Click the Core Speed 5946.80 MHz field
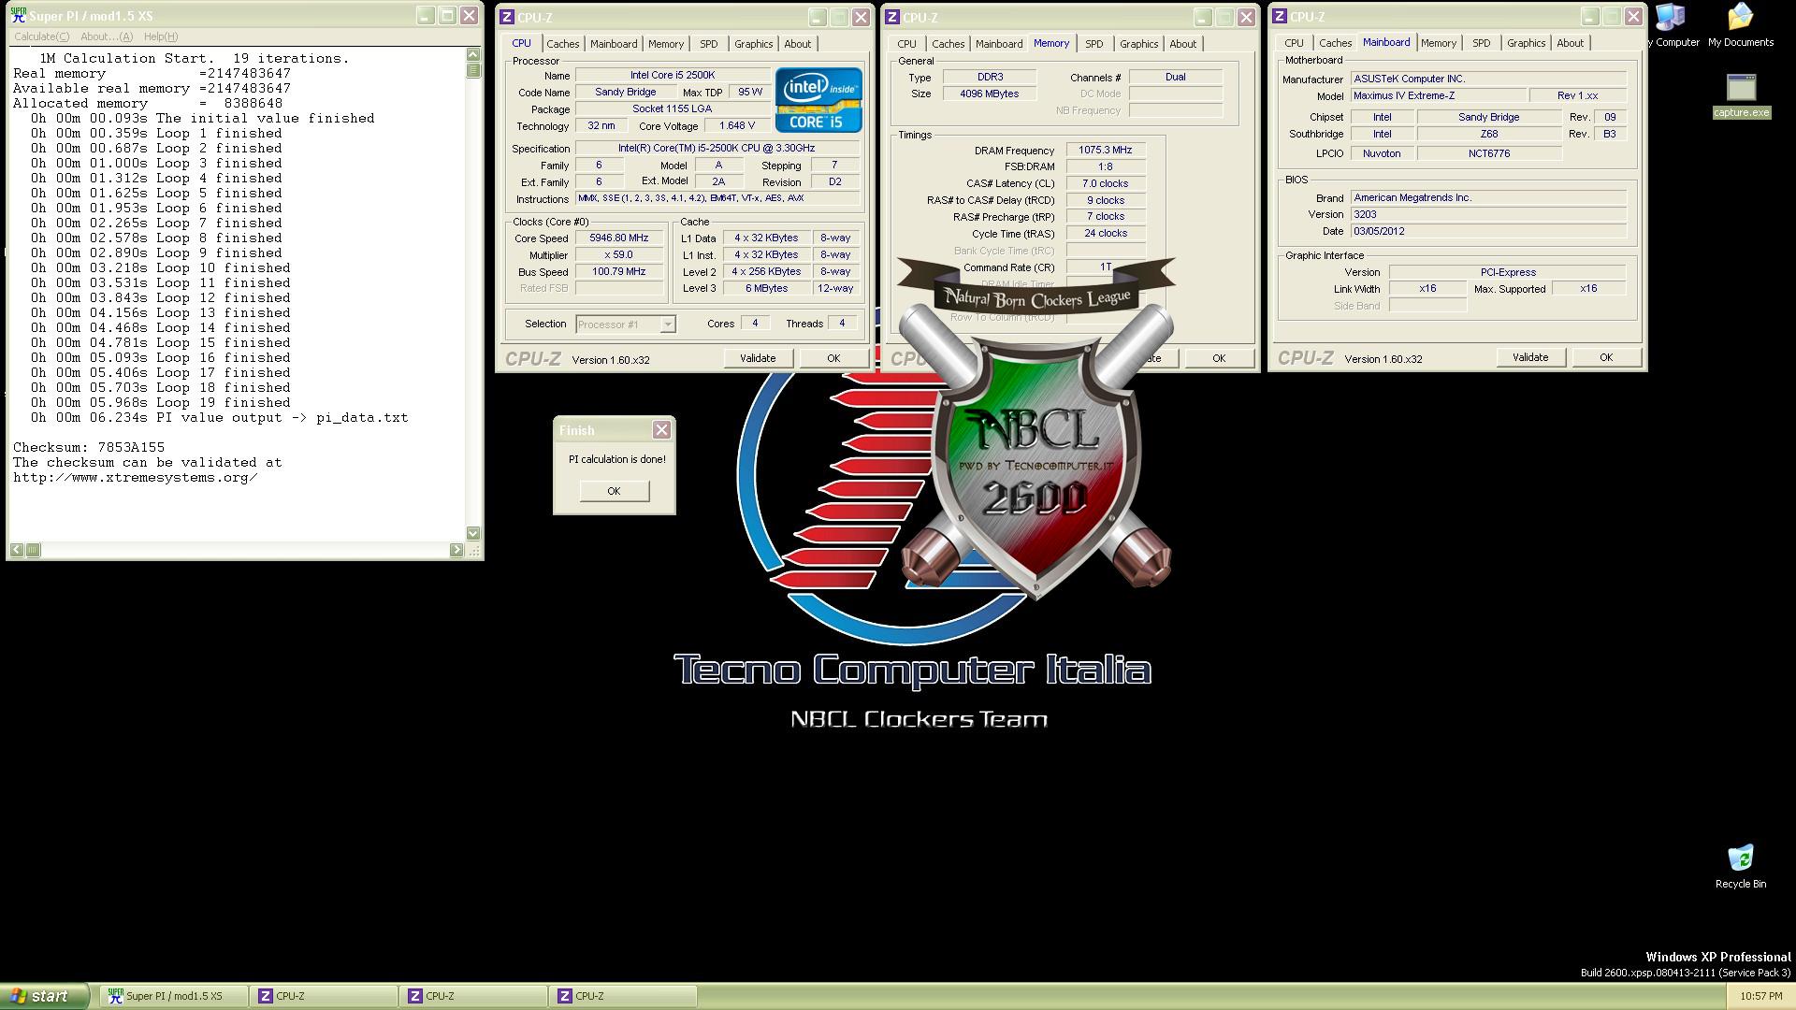Screen dimensions: 1796x1010 (619, 238)
